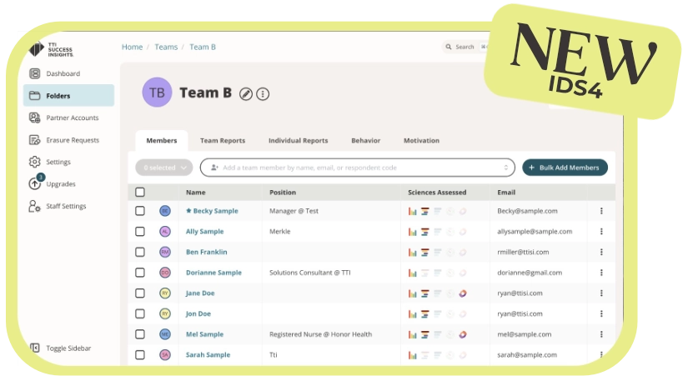Switch to Individual Reports tab

pos(298,140)
